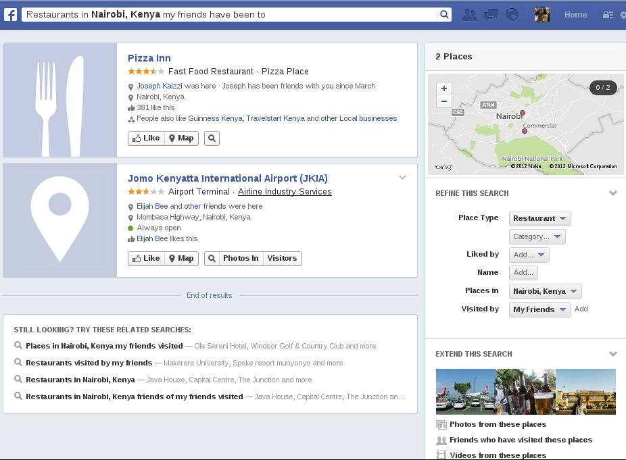Open the friend requests icon

point(469,15)
